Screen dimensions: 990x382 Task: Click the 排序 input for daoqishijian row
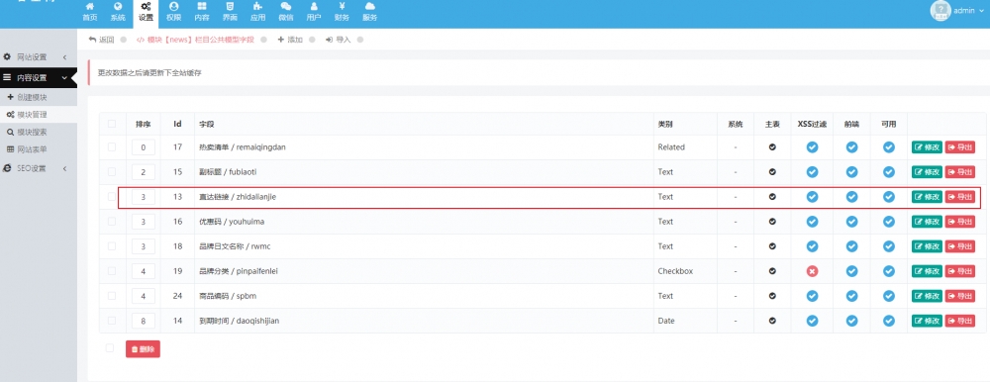click(x=144, y=321)
